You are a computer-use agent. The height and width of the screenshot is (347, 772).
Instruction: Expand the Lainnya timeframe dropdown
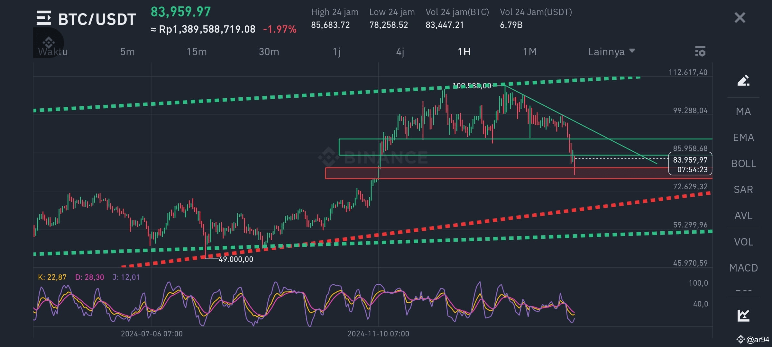point(611,51)
